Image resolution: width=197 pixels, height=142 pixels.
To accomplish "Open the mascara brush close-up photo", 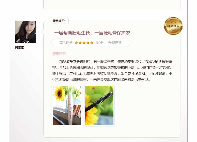I will click(99, 105).
